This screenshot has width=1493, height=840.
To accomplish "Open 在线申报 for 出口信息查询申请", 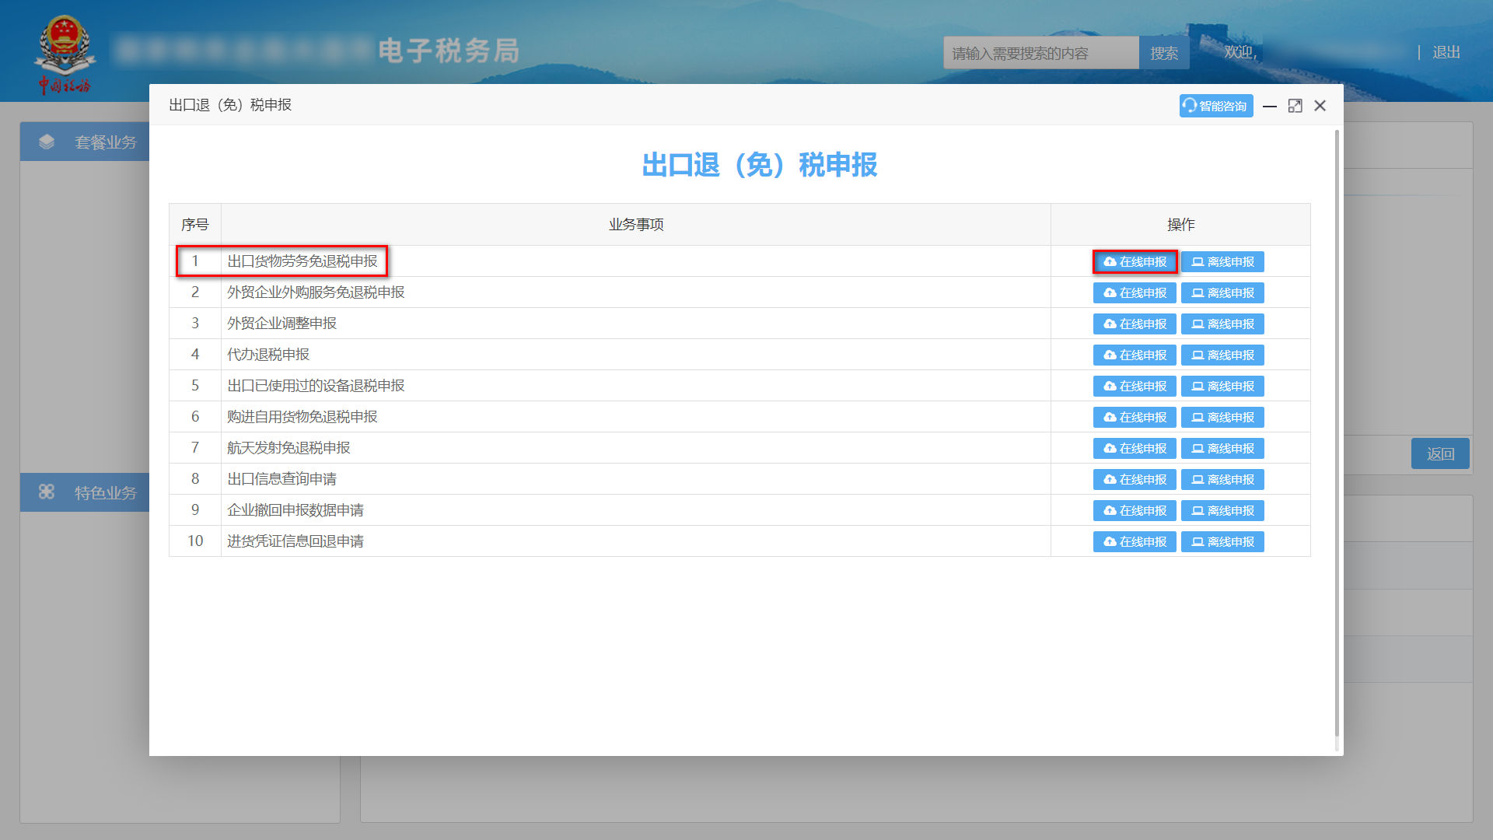I will (1135, 479).
